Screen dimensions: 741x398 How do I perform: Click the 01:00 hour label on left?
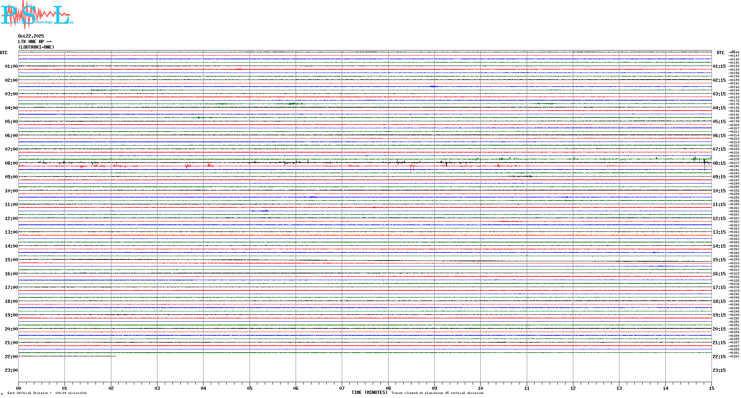click(11, 66)
